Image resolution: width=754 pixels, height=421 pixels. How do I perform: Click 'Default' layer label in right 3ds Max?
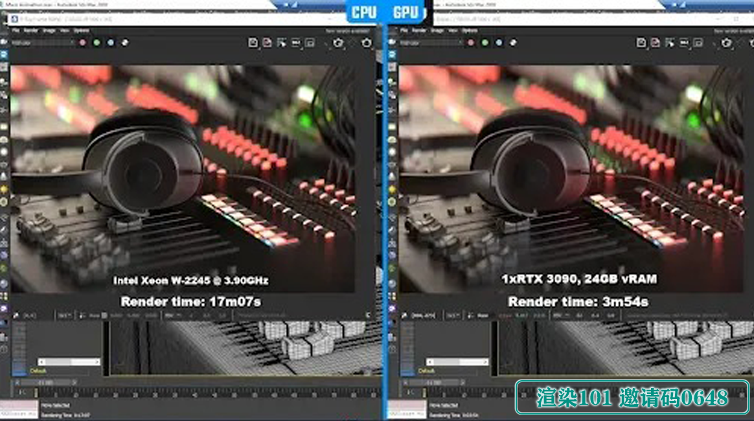(x=426, y=370)
